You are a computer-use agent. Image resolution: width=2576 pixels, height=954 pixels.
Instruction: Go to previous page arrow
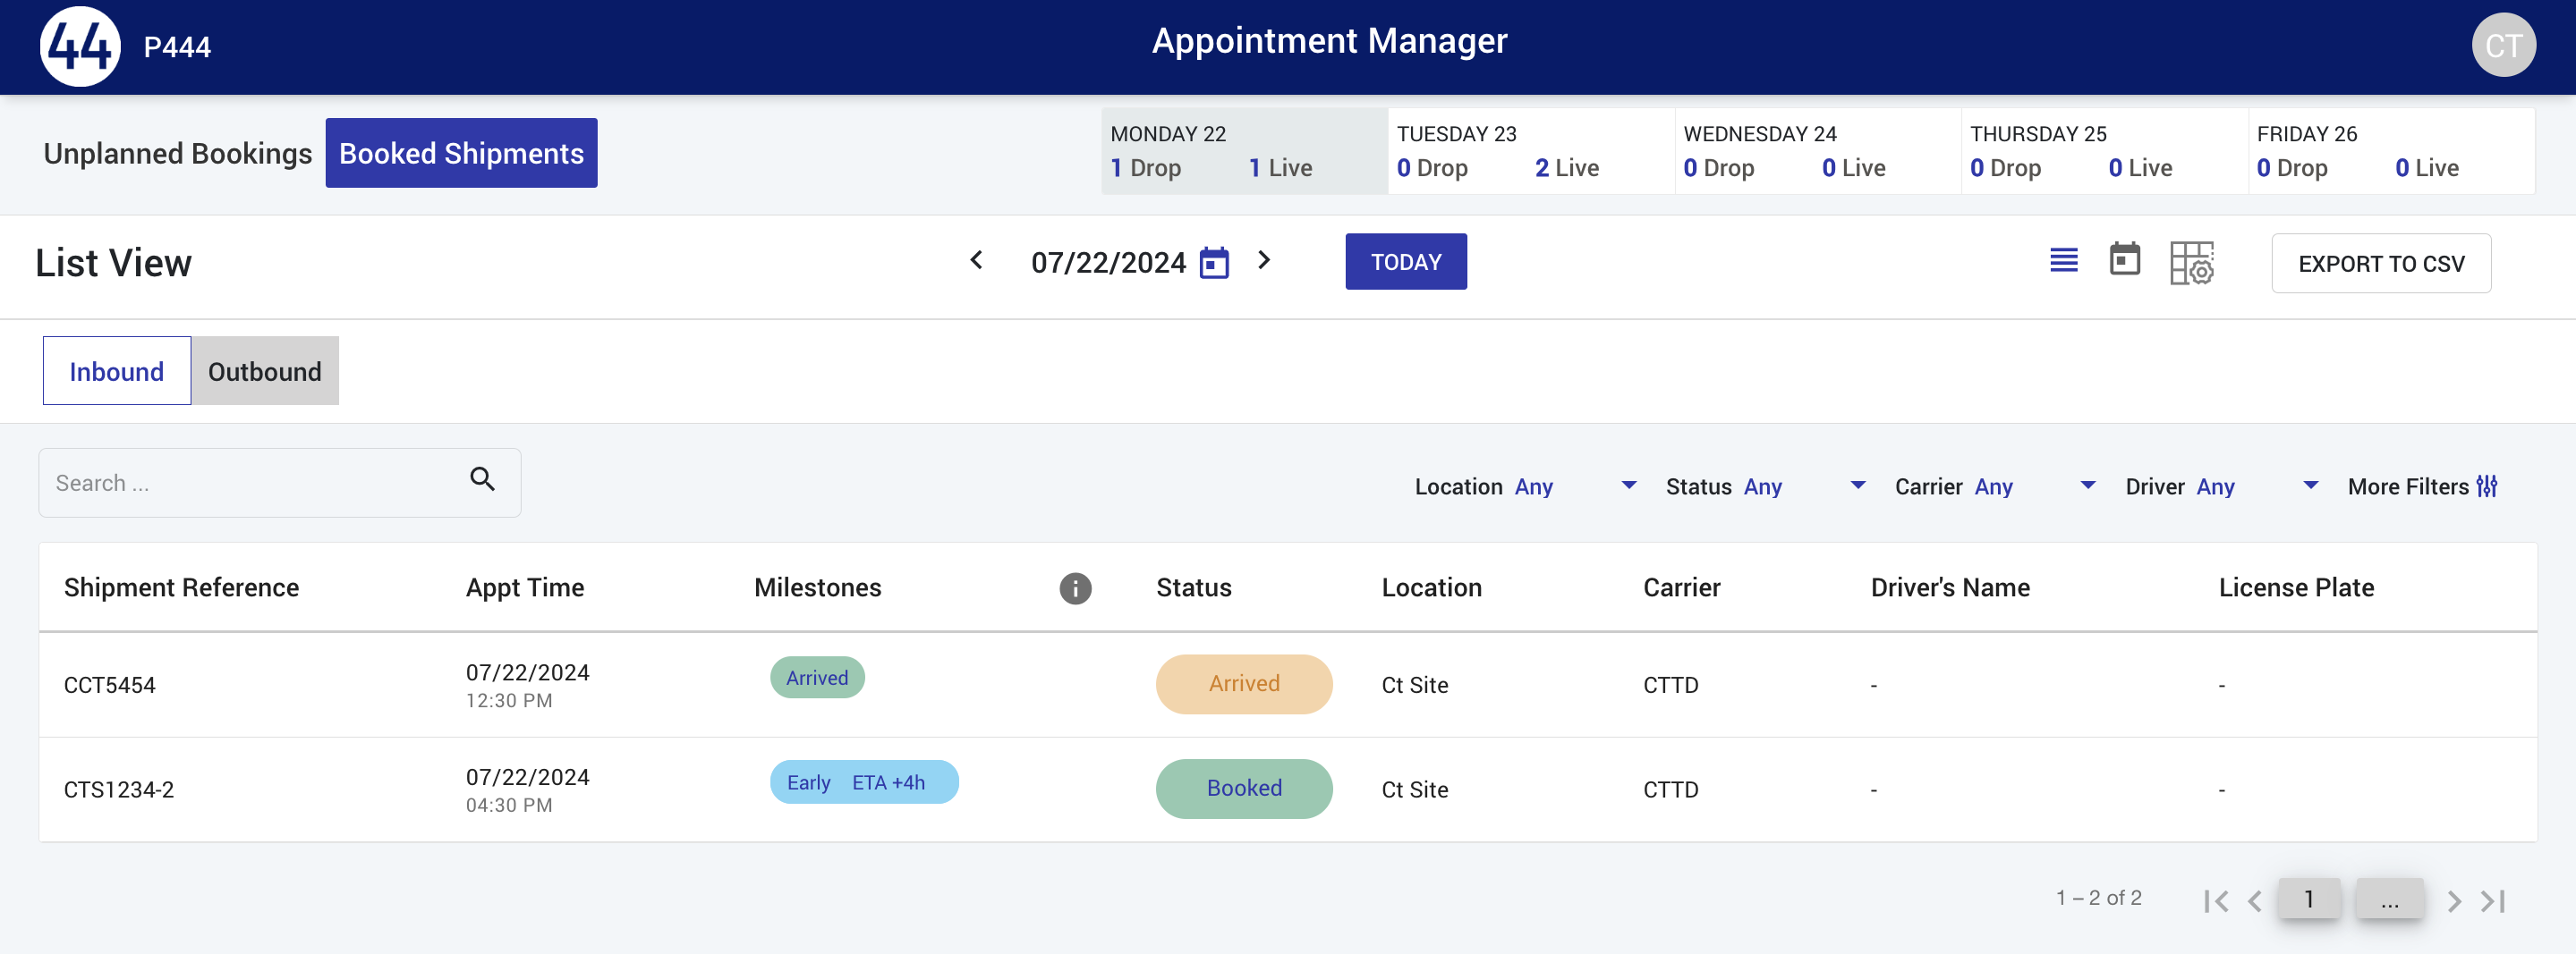coord(2254,901)
